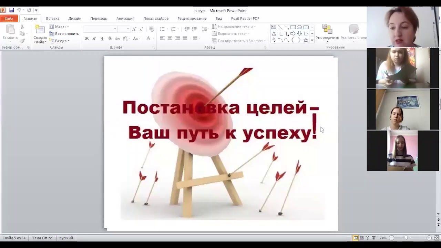
Task: Align text right
Action: click(x=177, y=38)
